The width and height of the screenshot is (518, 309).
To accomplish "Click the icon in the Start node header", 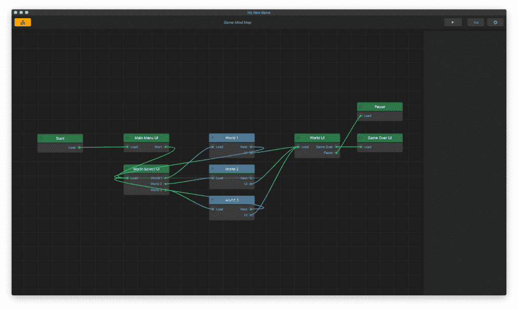I will point(41,139).
